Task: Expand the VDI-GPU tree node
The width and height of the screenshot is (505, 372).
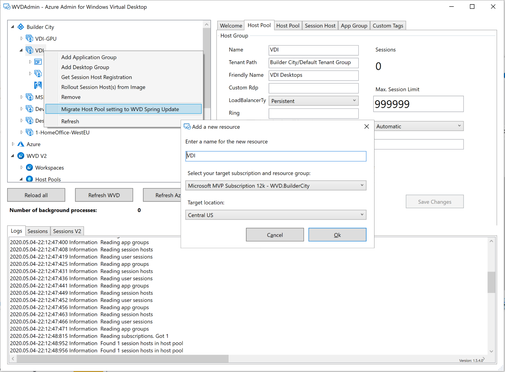Action: click(21, 38)
